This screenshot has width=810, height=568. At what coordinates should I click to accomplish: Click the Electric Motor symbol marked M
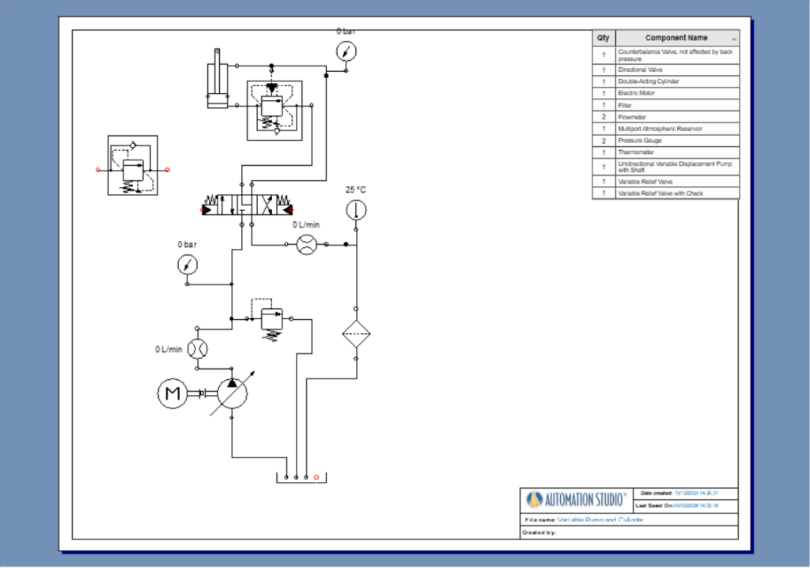coord(172,393)
